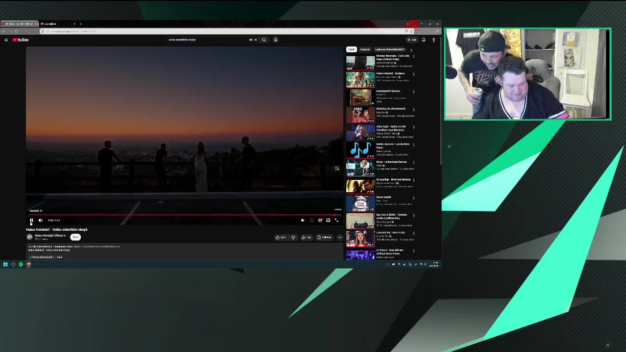Open options for Eesoo baariin video
626x352 pixels.
[x=414, y=198]
